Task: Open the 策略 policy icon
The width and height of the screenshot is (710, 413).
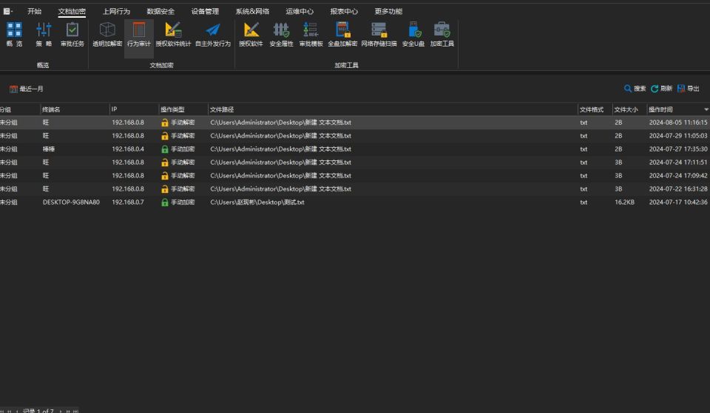Action: pyautogui.click(x=44, y=34)
